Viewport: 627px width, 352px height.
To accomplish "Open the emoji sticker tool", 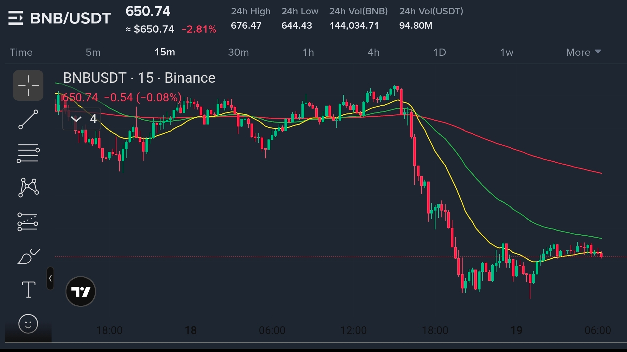I will 28,324.
